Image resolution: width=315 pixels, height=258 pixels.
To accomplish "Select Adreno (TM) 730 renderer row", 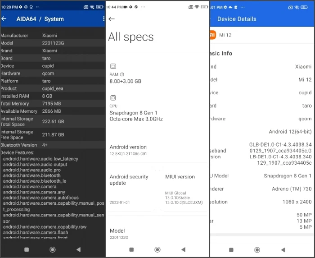I will click(262, 189).
